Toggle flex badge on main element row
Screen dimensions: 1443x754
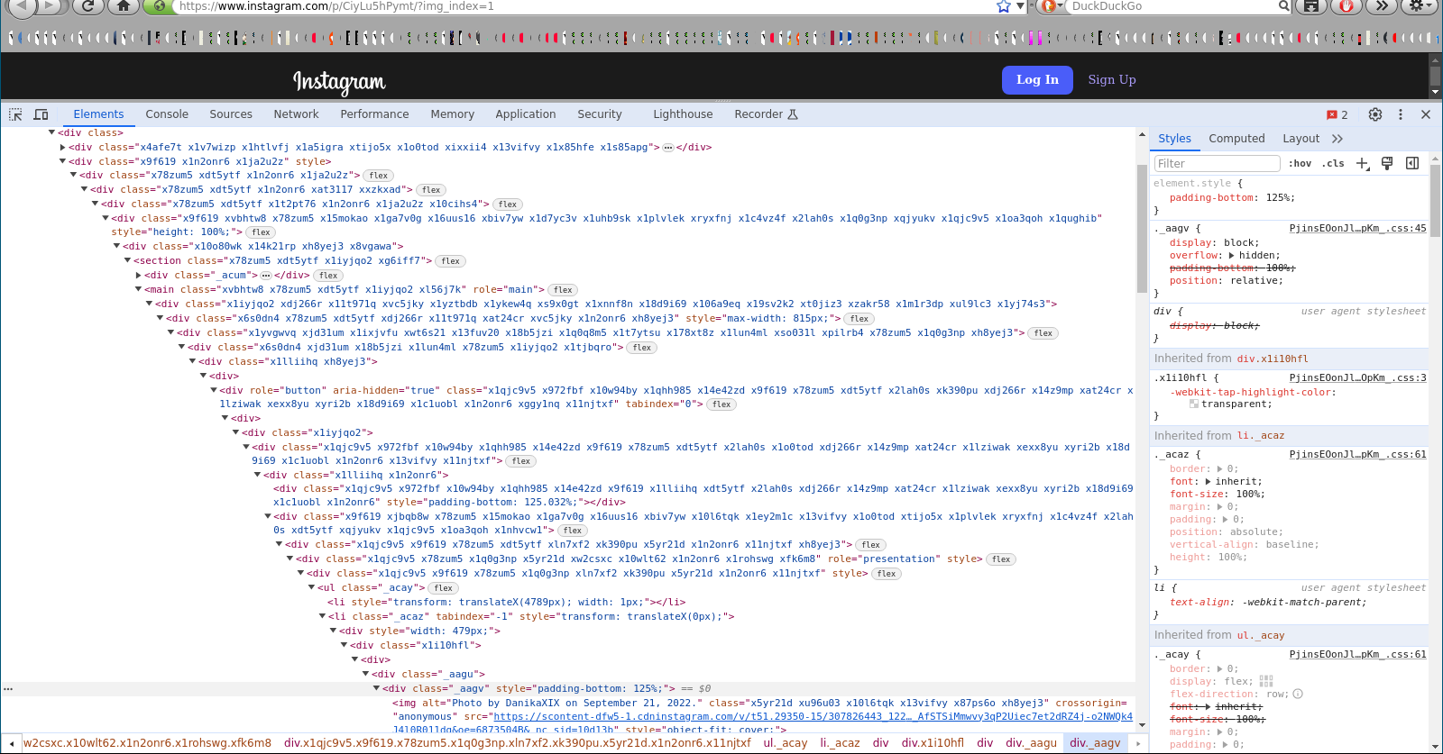click(x=564, y=290)
